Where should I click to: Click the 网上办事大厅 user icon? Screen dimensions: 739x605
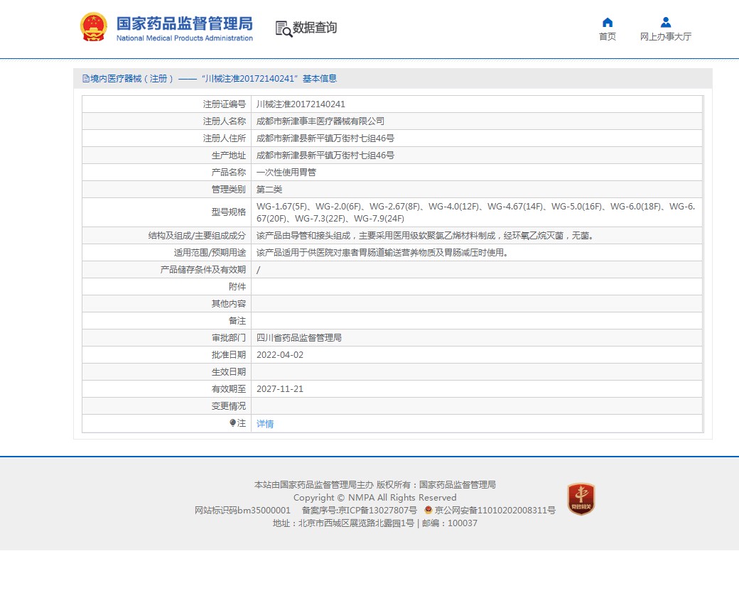(x=666, y=22)
